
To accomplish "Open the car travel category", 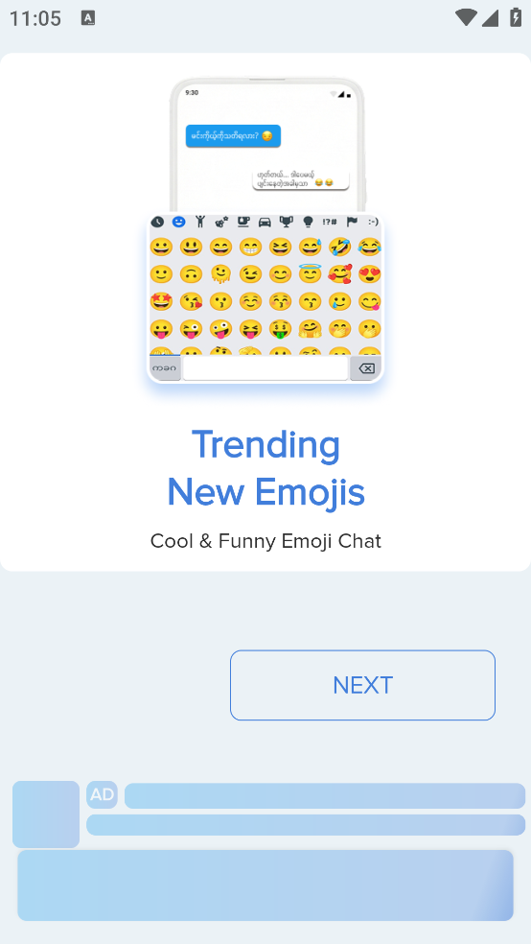I will click(x=265, y=222).
